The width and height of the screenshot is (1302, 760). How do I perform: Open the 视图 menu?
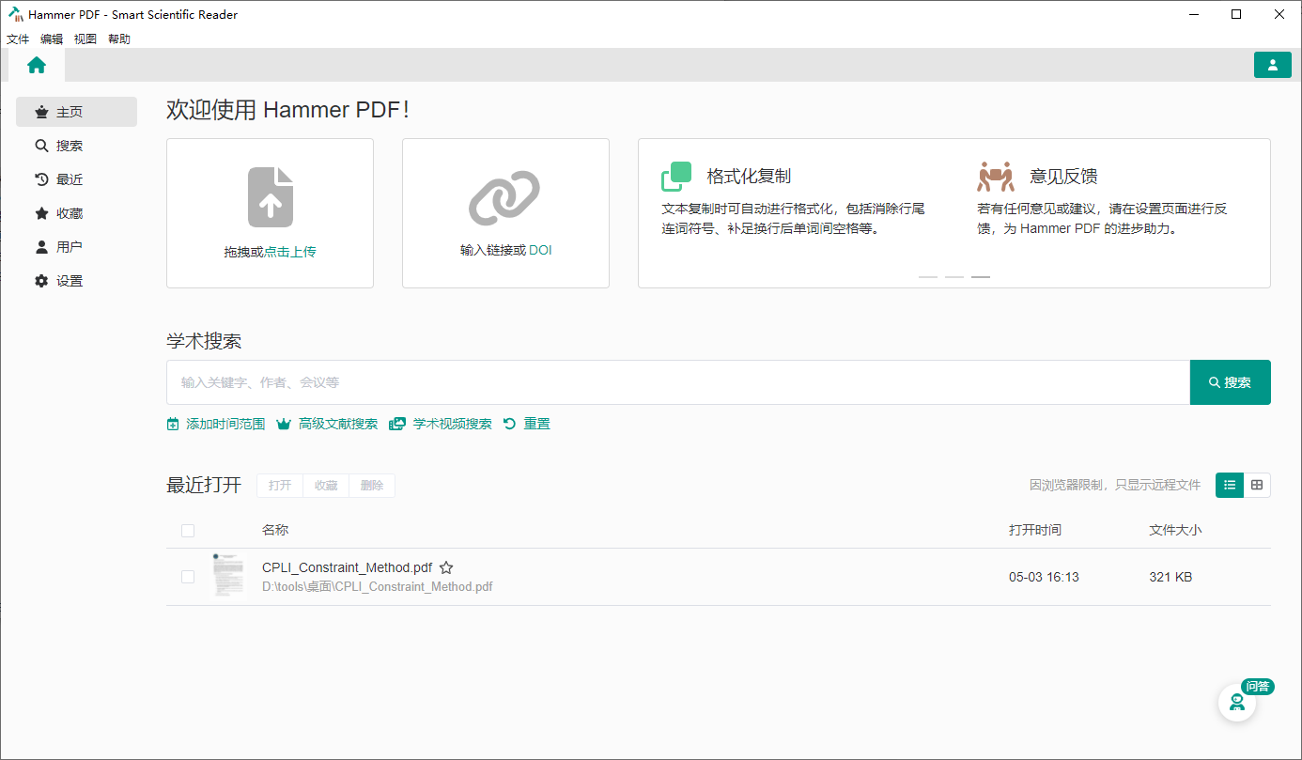coord(85,39)
